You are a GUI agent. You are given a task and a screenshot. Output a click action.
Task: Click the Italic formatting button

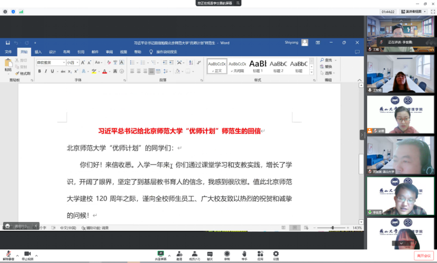pos(45,71)
